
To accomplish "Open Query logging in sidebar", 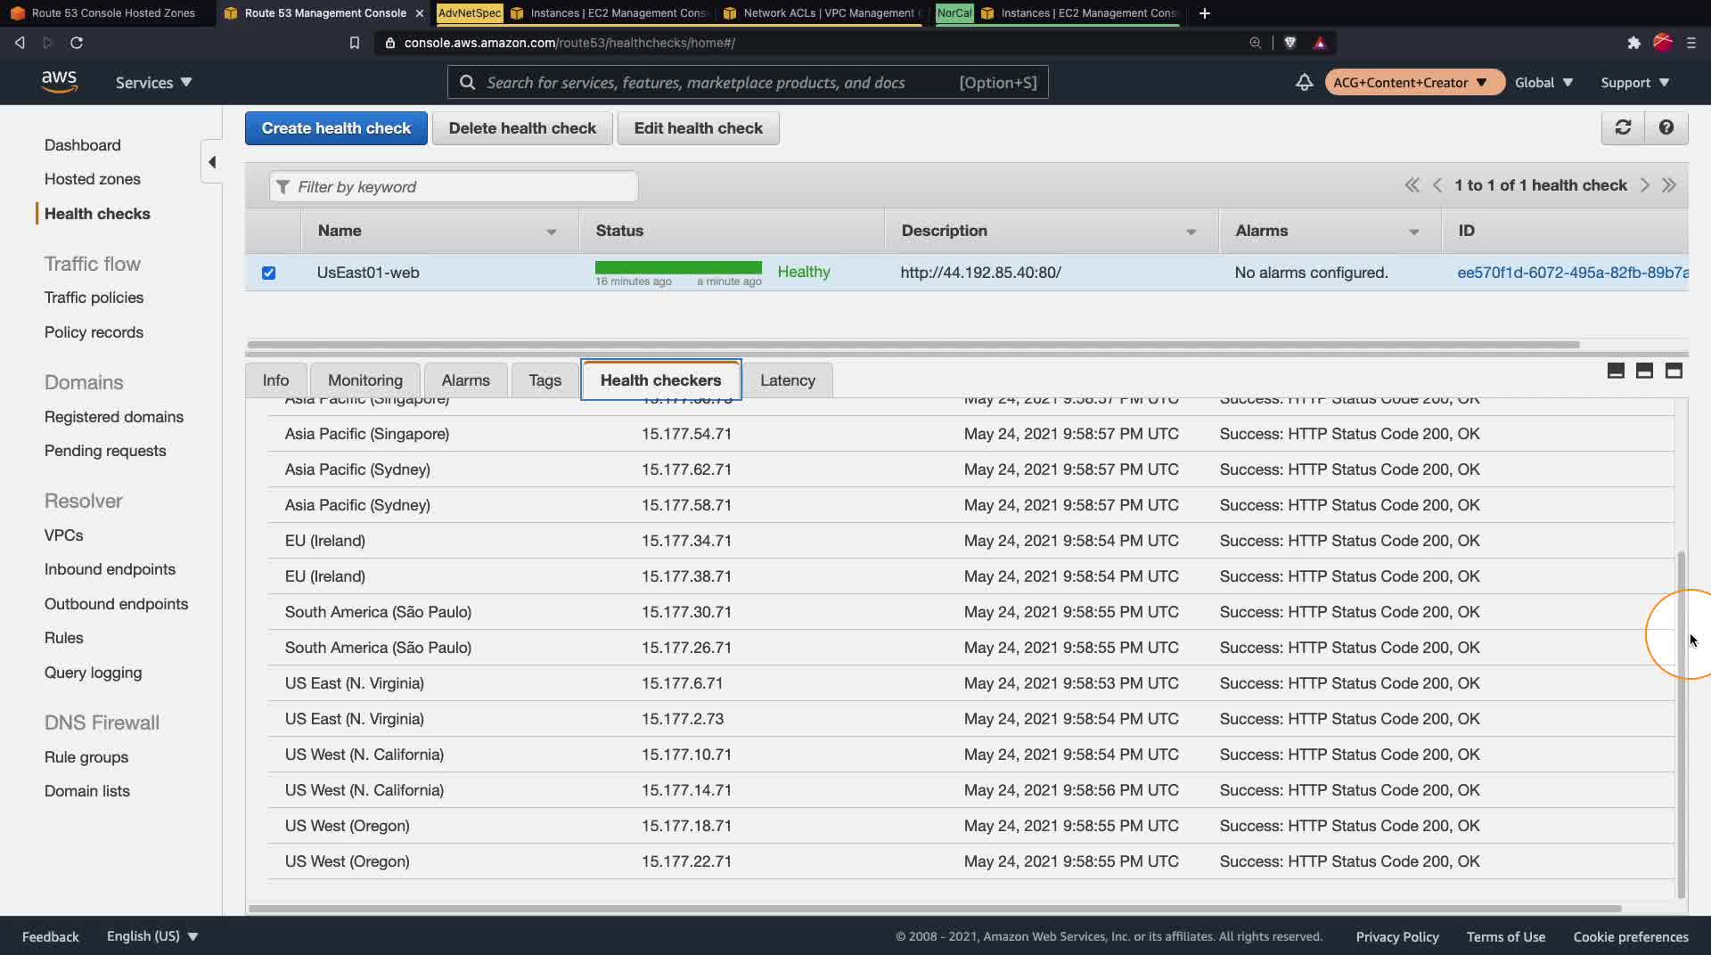I will click(x=93, y=673).
